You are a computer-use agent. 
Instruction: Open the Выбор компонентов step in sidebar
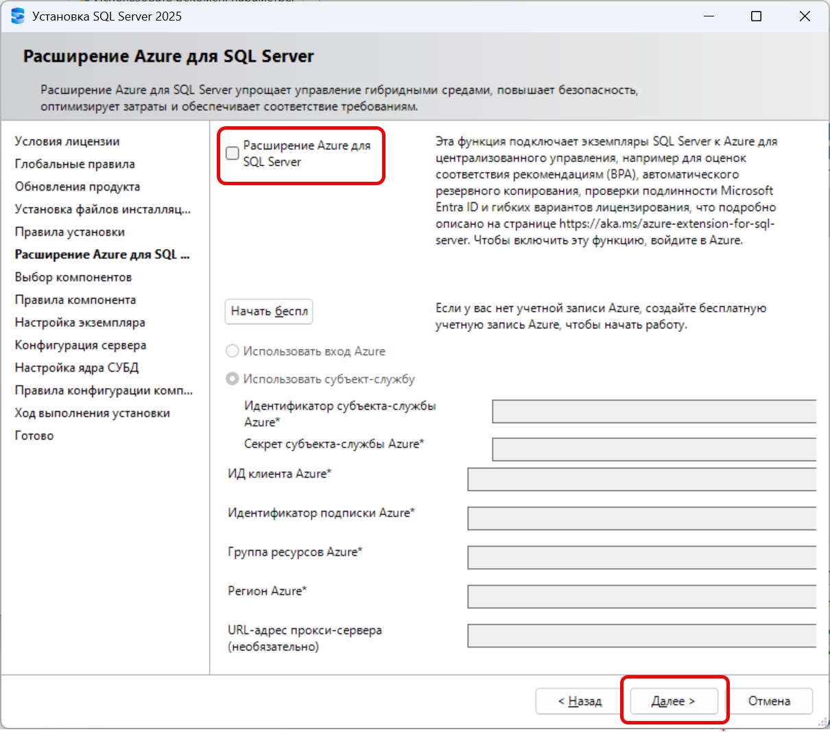pyautogui.click(x=73, y=277)
